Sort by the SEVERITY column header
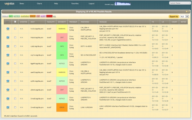 pos(62,22)
